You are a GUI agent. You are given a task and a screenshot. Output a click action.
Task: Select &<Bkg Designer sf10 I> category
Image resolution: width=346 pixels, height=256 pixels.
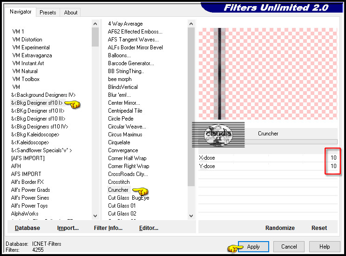37,103
